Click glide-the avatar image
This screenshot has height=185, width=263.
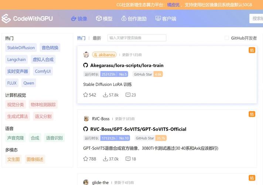[86, 182]
